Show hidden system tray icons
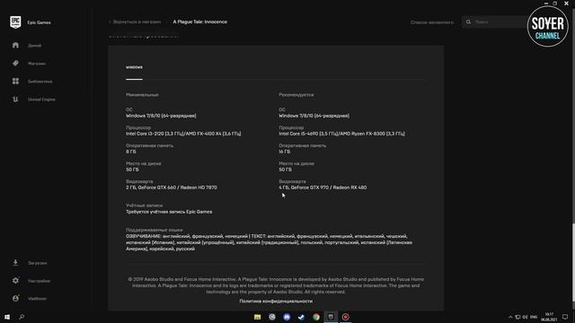Image resolution: width=575 pixels, height=323 pixels. pos(510,317)
